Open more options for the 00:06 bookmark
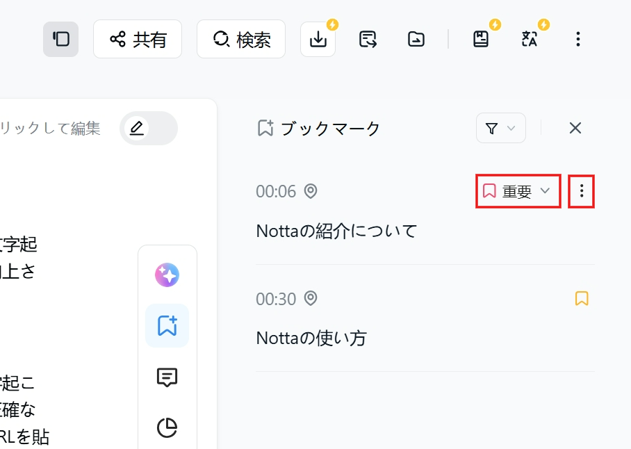 pyautogui.click(x=581, y=191)
